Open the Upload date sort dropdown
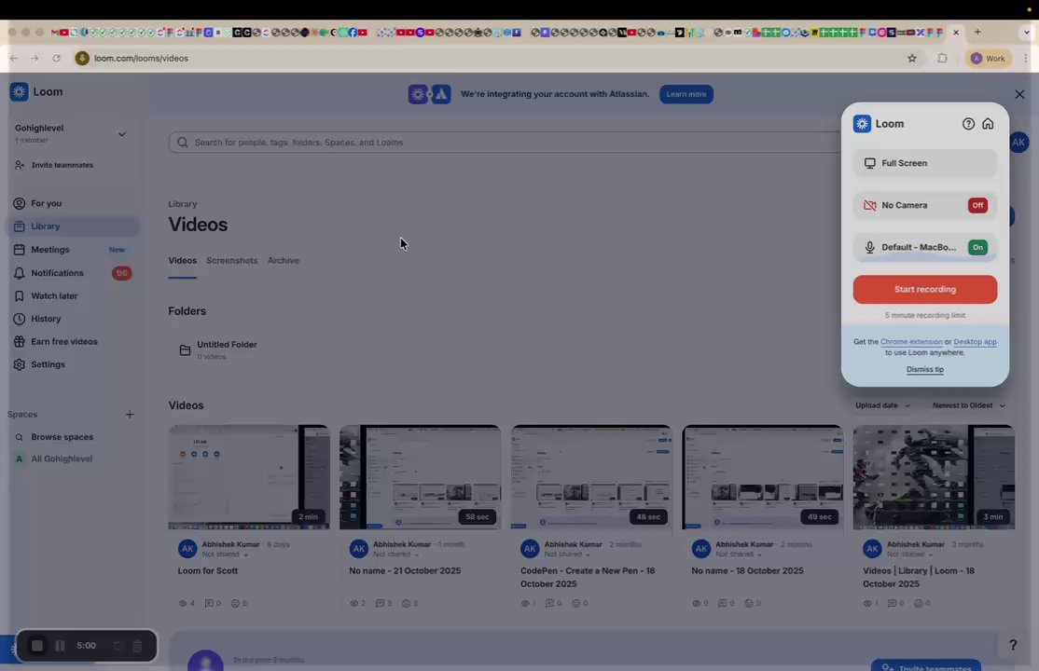This screenshot has width=1039, height=671. click(x=882, y=405)
